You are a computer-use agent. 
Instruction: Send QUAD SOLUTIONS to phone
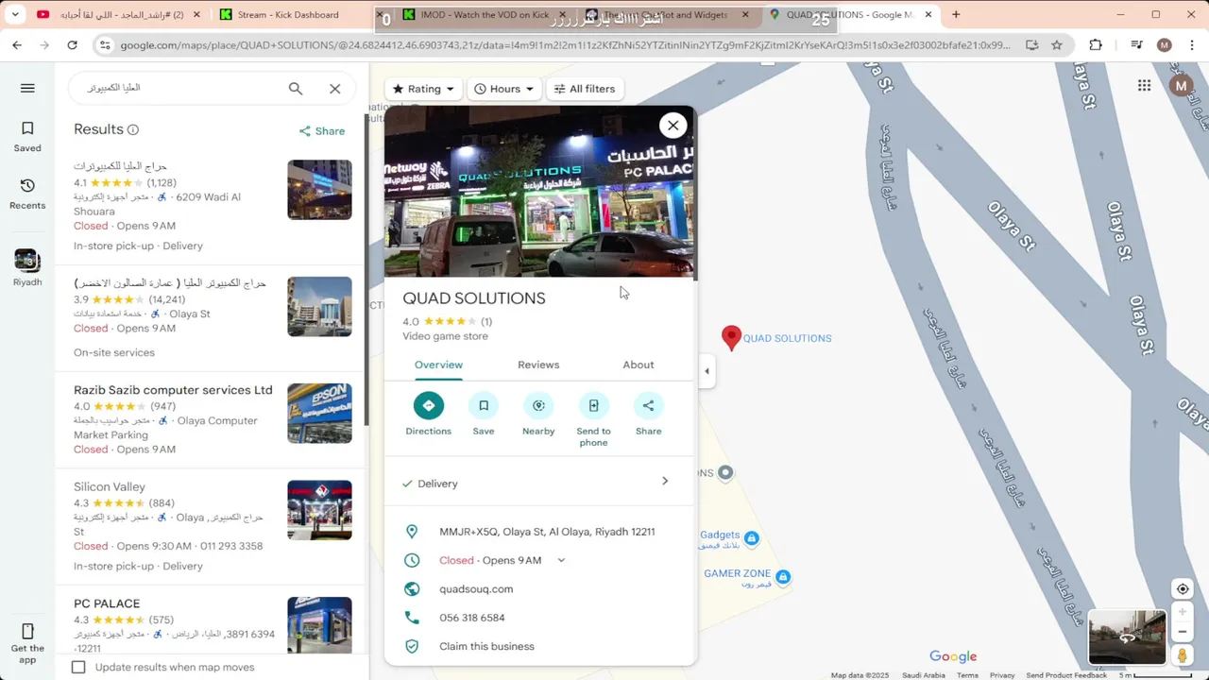[593, 420]
